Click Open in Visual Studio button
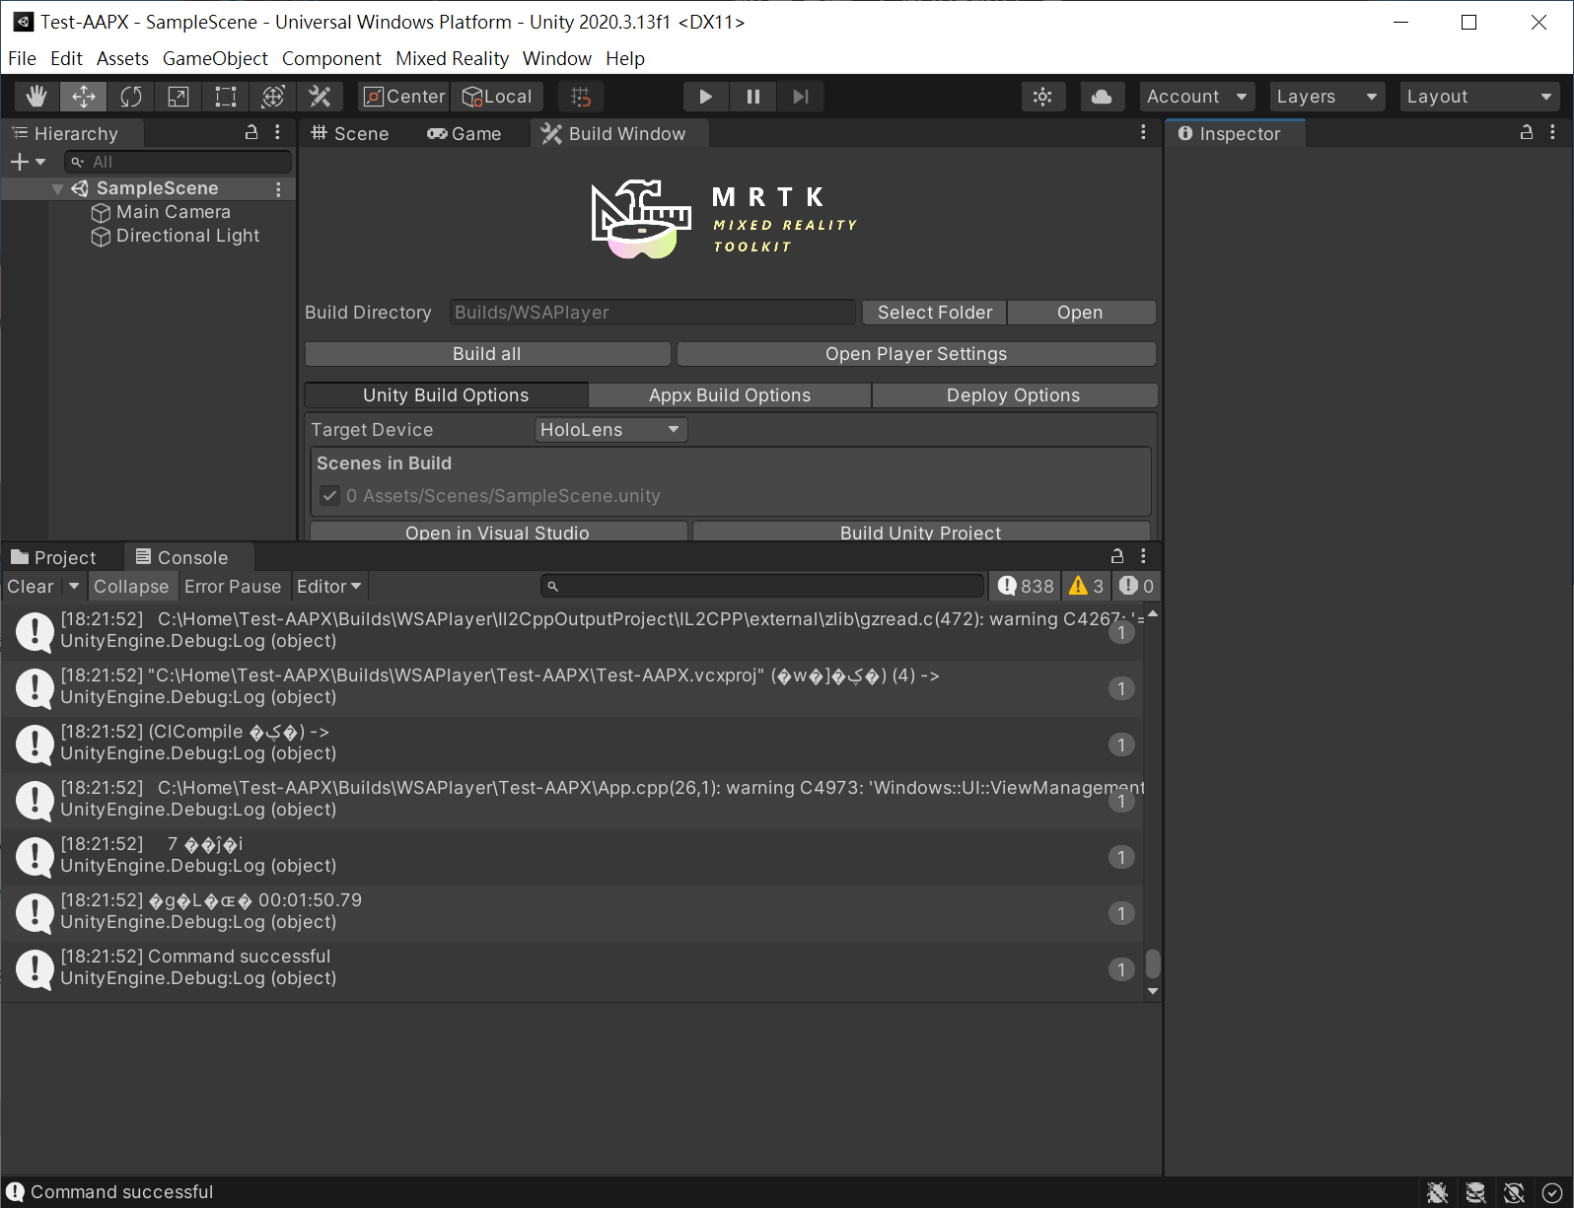The image size is (1574, 1208). point(498,533)
